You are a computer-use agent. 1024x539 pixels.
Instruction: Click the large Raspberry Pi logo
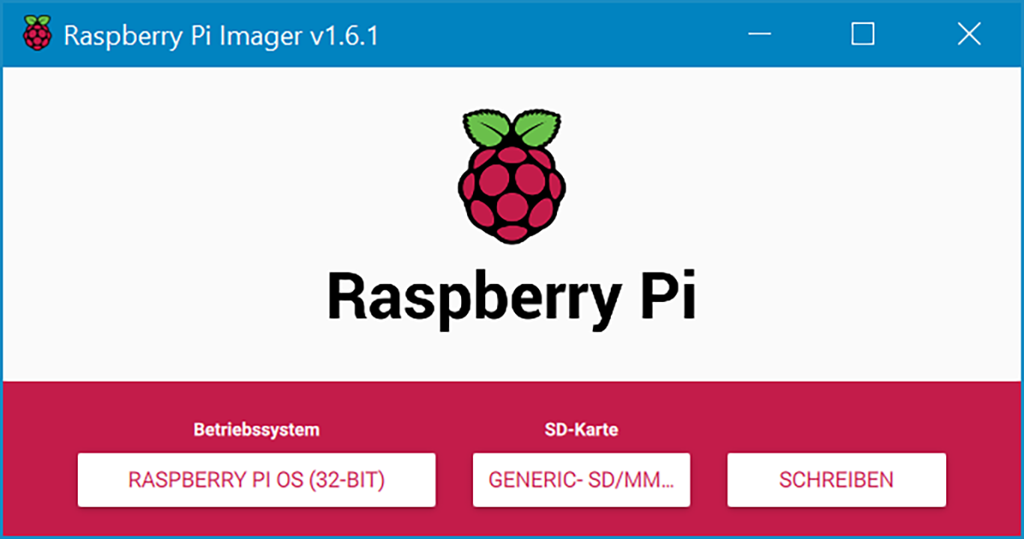tap(511, 176)
